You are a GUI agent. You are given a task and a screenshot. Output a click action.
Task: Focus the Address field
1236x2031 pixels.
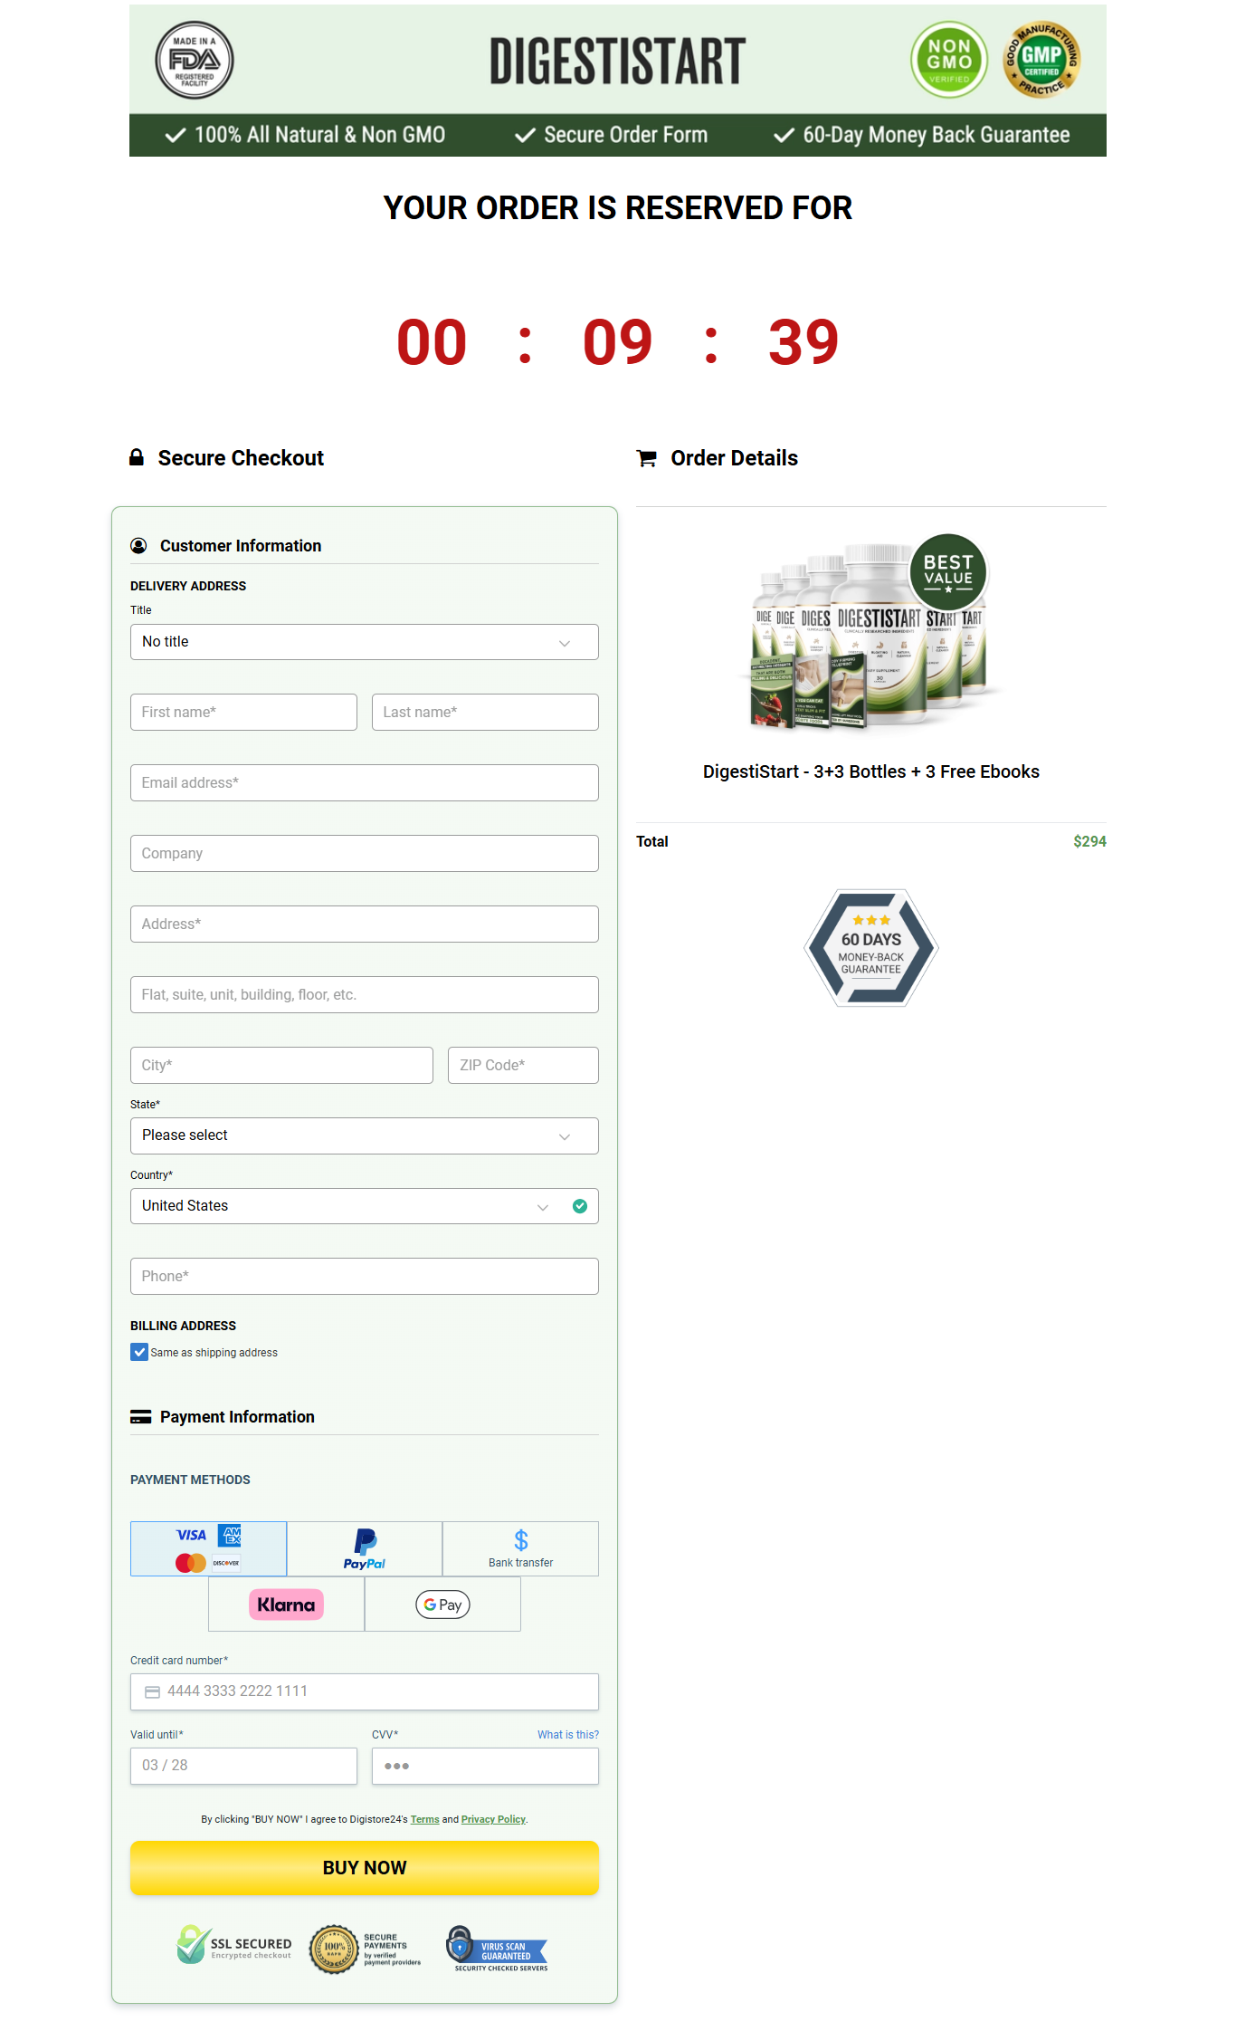(x=365, y=924)
